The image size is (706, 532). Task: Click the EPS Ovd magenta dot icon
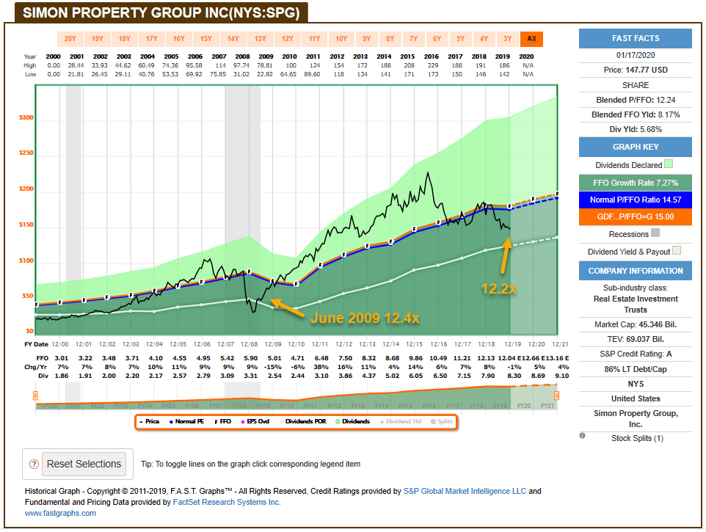[x=241, y=421]
